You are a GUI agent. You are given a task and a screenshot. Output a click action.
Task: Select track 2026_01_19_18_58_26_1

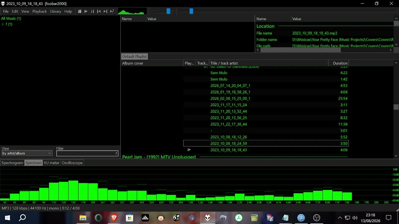[266, 92]
